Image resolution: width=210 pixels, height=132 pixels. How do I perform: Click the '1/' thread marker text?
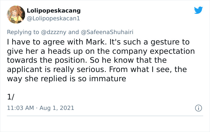[10, 97]
